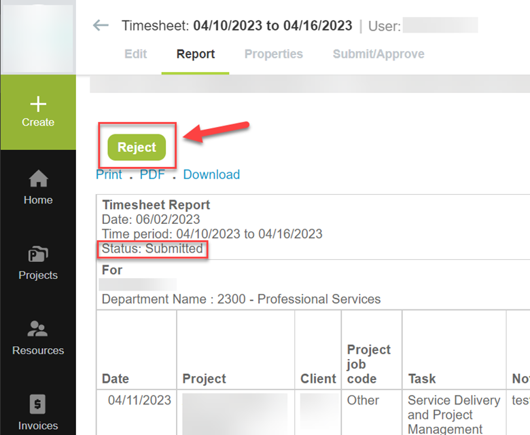The height and width of the screenshot is (435, 530).
Task: Open Resources section in sidebar
Action: tap(38, 338)
